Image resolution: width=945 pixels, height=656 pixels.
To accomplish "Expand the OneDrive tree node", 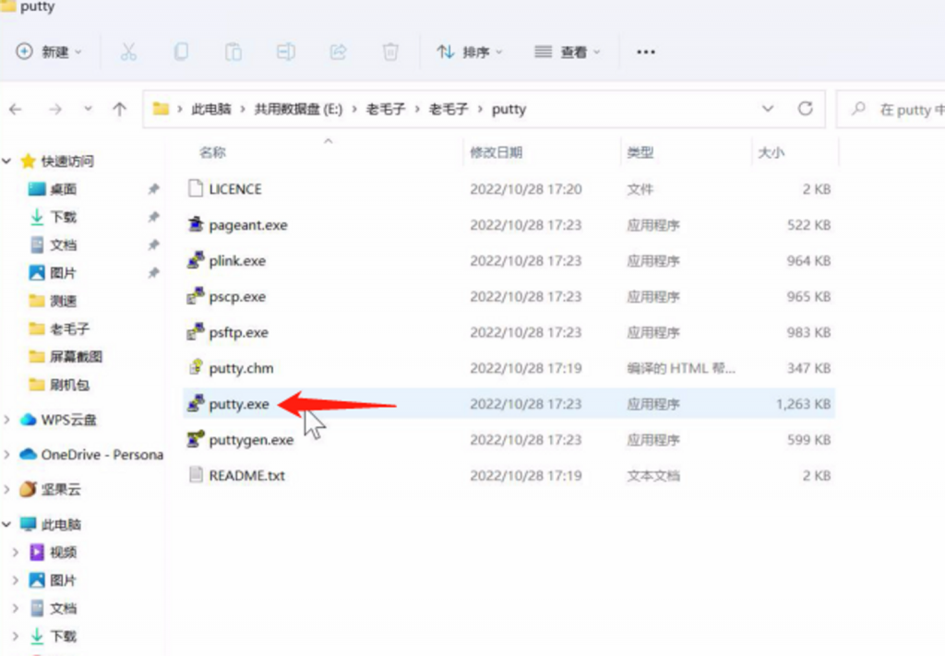I will (x=7, y=455).
